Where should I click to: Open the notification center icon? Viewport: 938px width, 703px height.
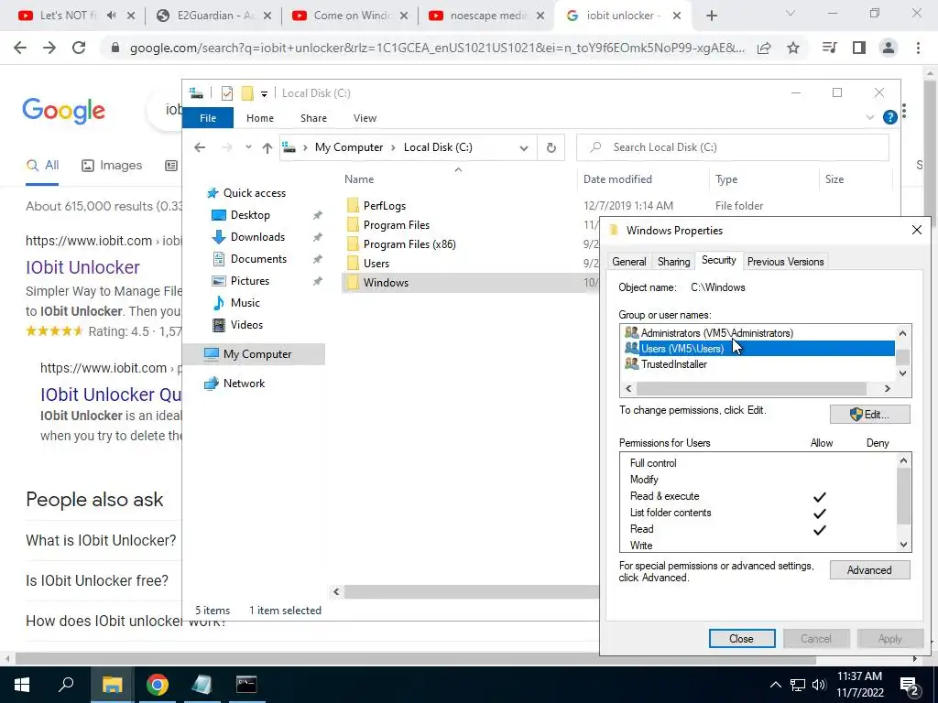(910, 686)
